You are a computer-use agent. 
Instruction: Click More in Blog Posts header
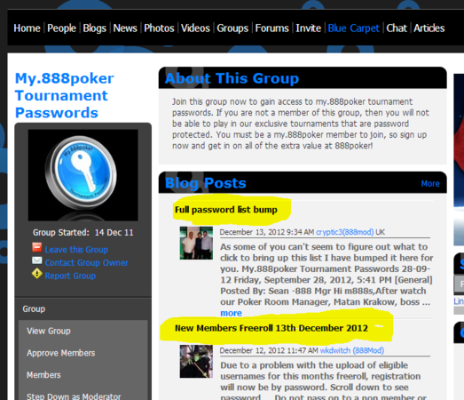[430, 184]
